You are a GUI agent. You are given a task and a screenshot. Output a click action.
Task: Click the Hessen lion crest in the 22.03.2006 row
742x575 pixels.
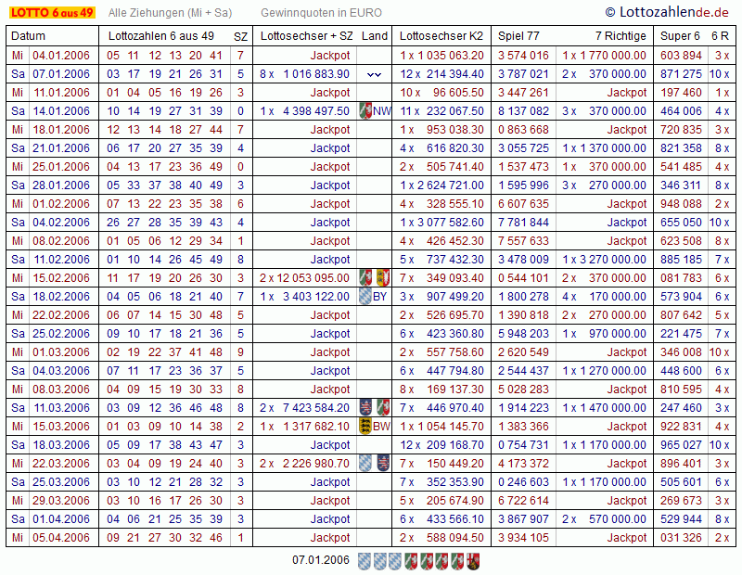click(x=382, y=464)
